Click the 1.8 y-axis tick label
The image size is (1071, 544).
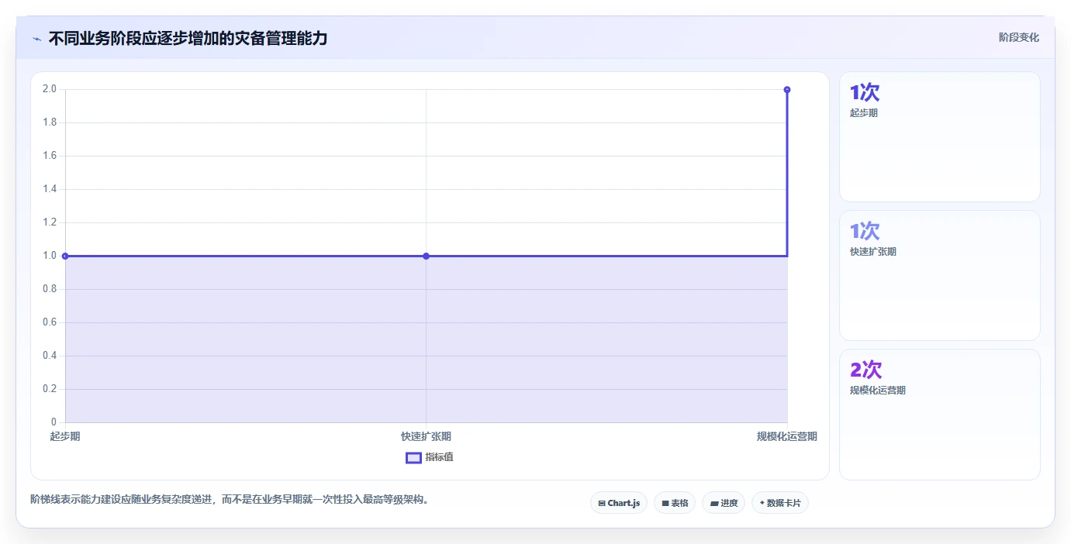pos(50,122)
